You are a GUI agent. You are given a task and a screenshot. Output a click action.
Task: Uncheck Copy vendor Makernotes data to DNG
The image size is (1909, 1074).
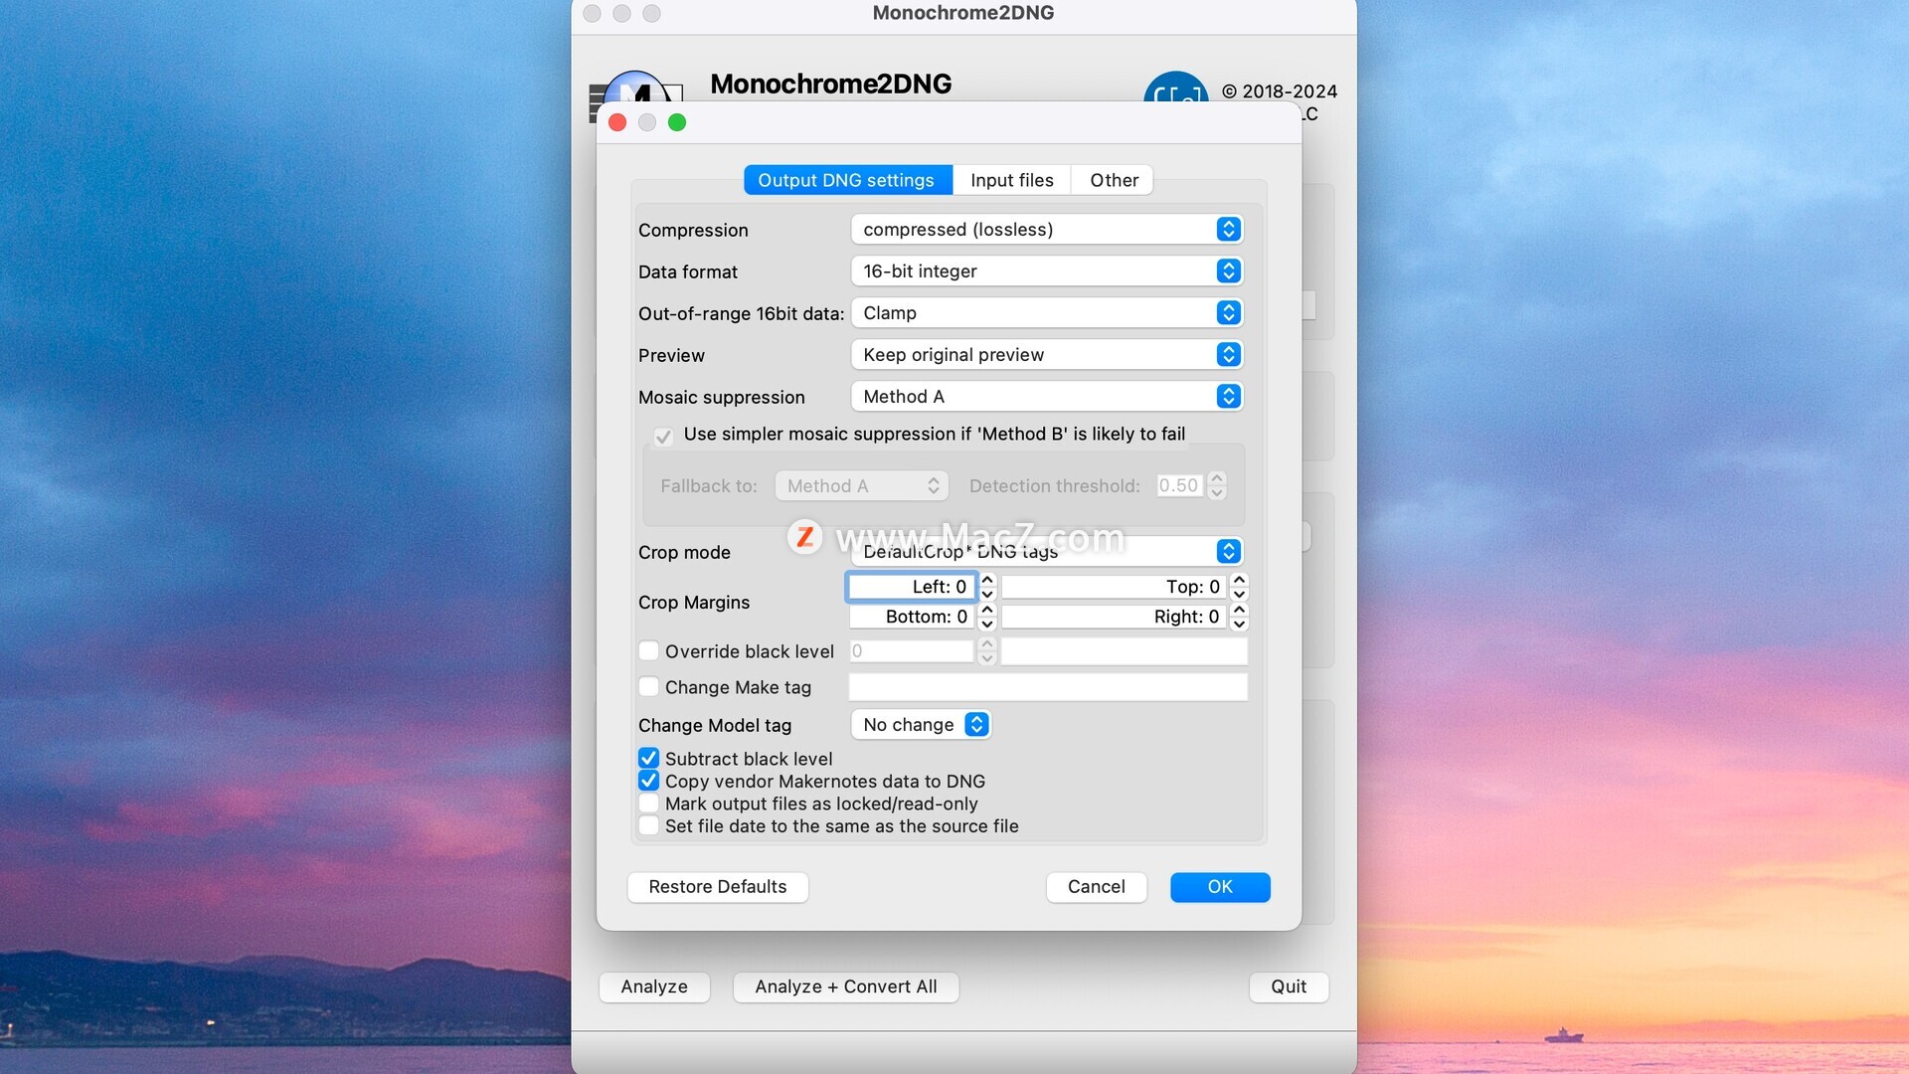point(648,781)
